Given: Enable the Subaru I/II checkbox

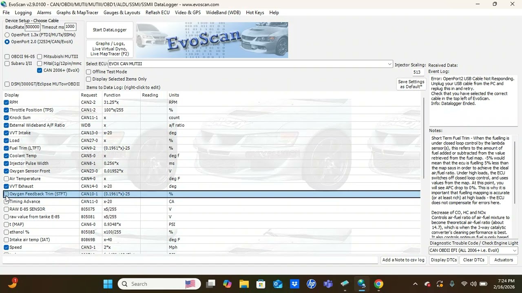Looking at the screenshot, I should pos(7,63).
